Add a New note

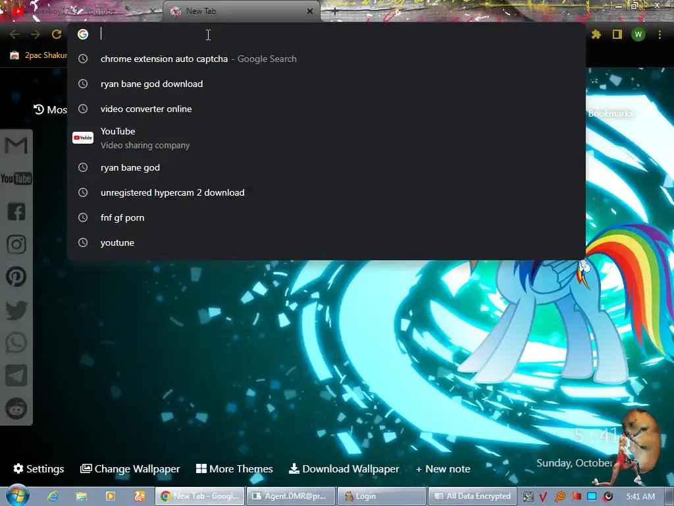click(443, 468)
